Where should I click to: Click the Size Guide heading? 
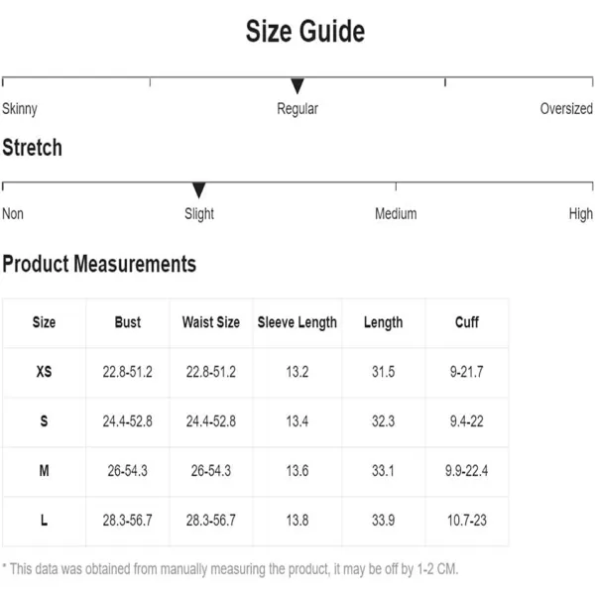[305, 31]
